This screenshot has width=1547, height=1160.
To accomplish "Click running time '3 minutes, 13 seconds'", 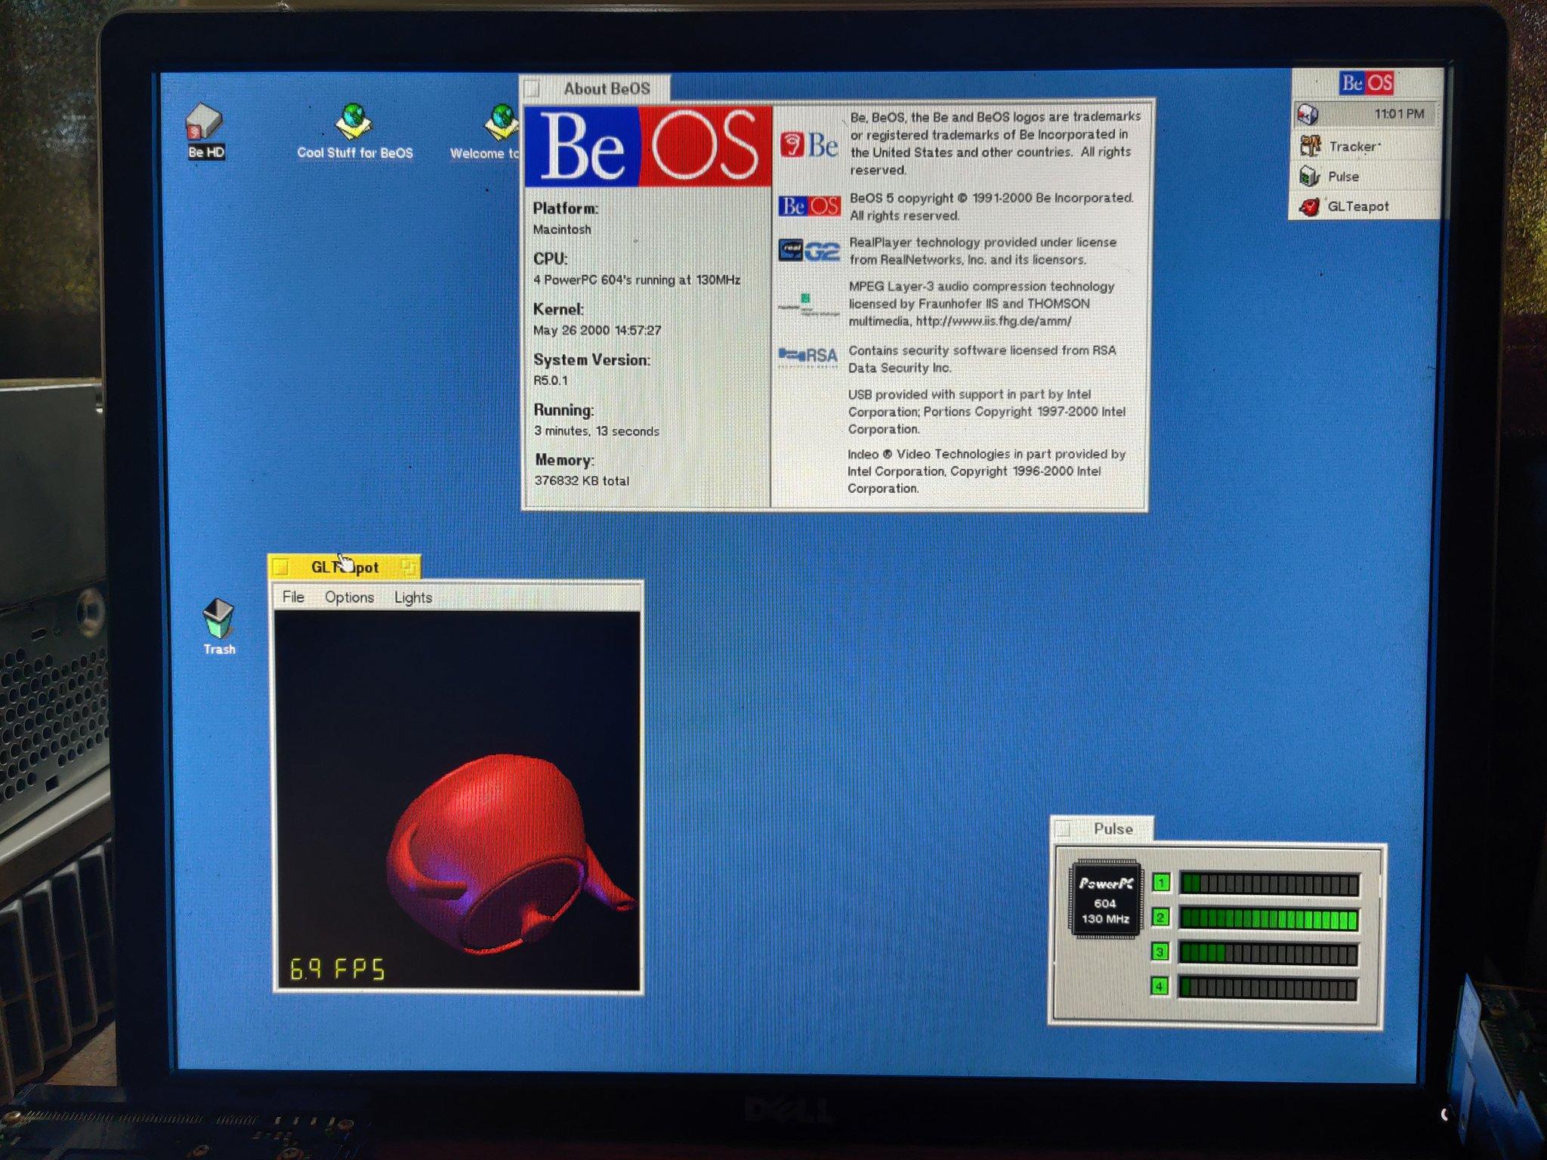I will coord(597,430).
